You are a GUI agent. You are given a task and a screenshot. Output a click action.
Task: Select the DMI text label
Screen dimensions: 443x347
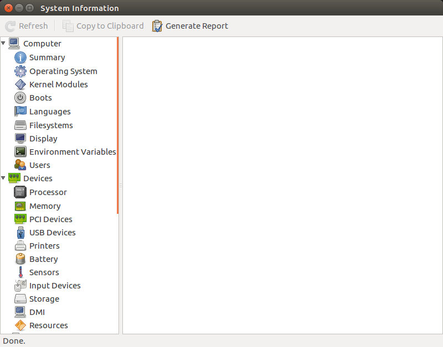[x=37, y=312]
